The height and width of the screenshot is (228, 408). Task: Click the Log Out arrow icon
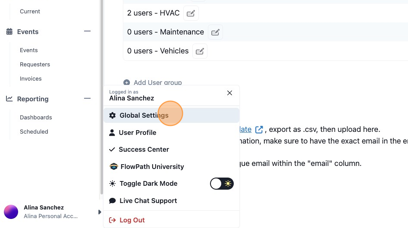[113, 220]
